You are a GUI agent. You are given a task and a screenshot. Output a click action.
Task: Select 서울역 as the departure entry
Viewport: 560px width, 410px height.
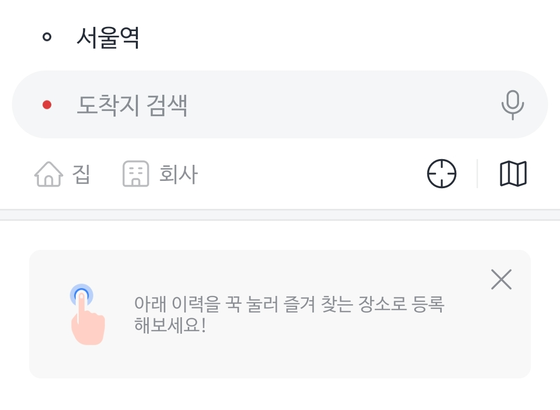coord(108,37)
